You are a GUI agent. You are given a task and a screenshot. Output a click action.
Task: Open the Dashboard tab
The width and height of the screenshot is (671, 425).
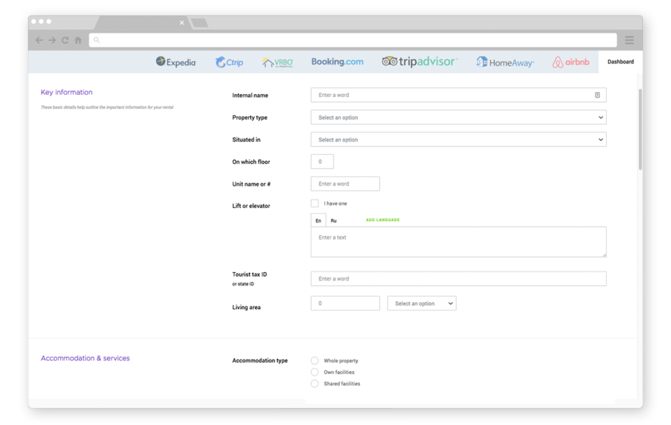click(x=621, y=61)
